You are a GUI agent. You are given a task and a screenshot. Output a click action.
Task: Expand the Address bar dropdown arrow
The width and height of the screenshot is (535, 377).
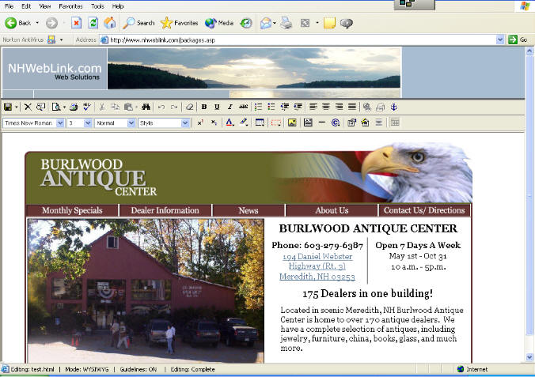pos(500,40)
